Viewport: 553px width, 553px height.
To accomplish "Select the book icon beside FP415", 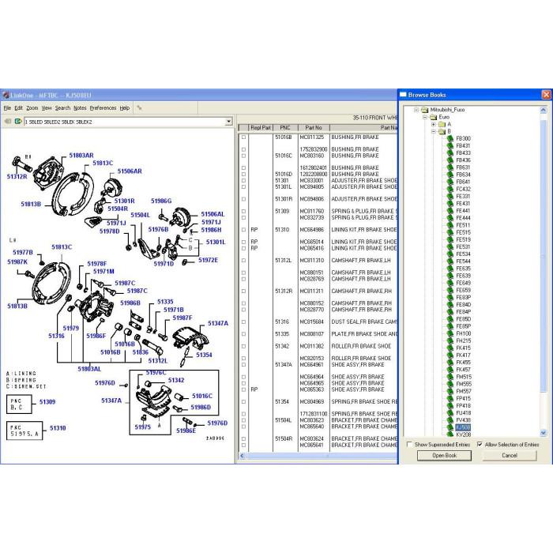I will tap(450, 398).
